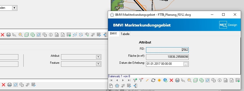Go to the first record
The height and width of the screenshot is (91, 244).
111,80
